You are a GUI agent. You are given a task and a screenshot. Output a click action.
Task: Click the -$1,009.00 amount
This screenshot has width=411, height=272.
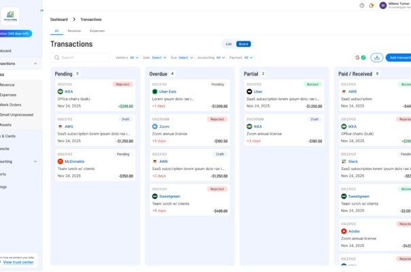click(219, 106)
